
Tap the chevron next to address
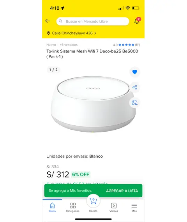tap(95, 33)
